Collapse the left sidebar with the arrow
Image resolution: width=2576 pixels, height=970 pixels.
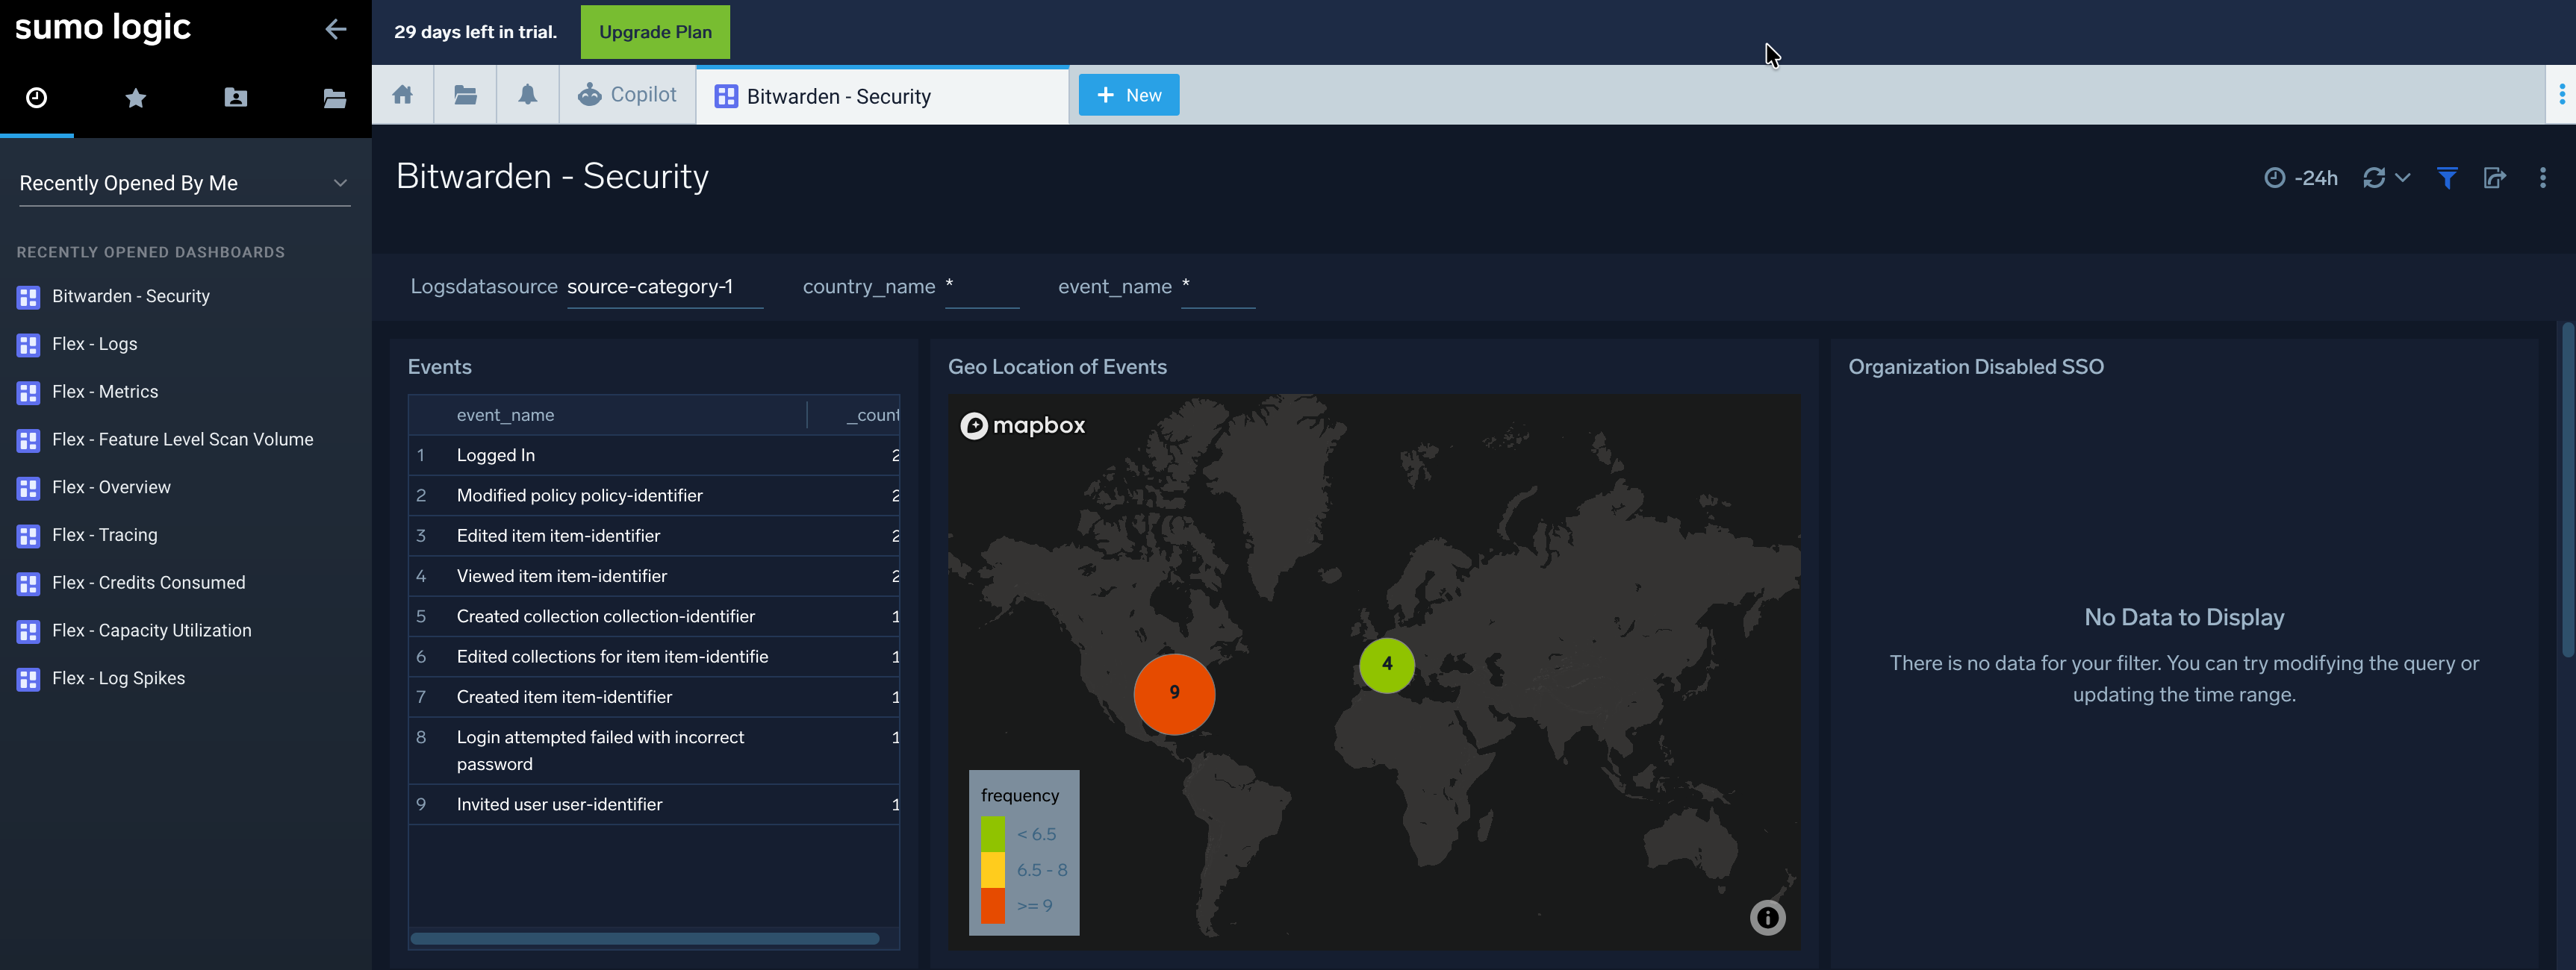click(x=335, y=29)
